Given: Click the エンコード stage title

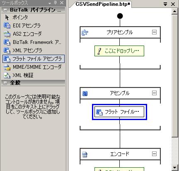Looking at the screenshot, I should 120,154.
